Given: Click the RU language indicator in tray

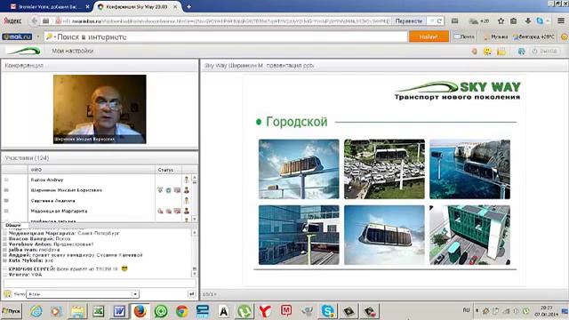Looking at the screenshot, I should click(466, 310).
